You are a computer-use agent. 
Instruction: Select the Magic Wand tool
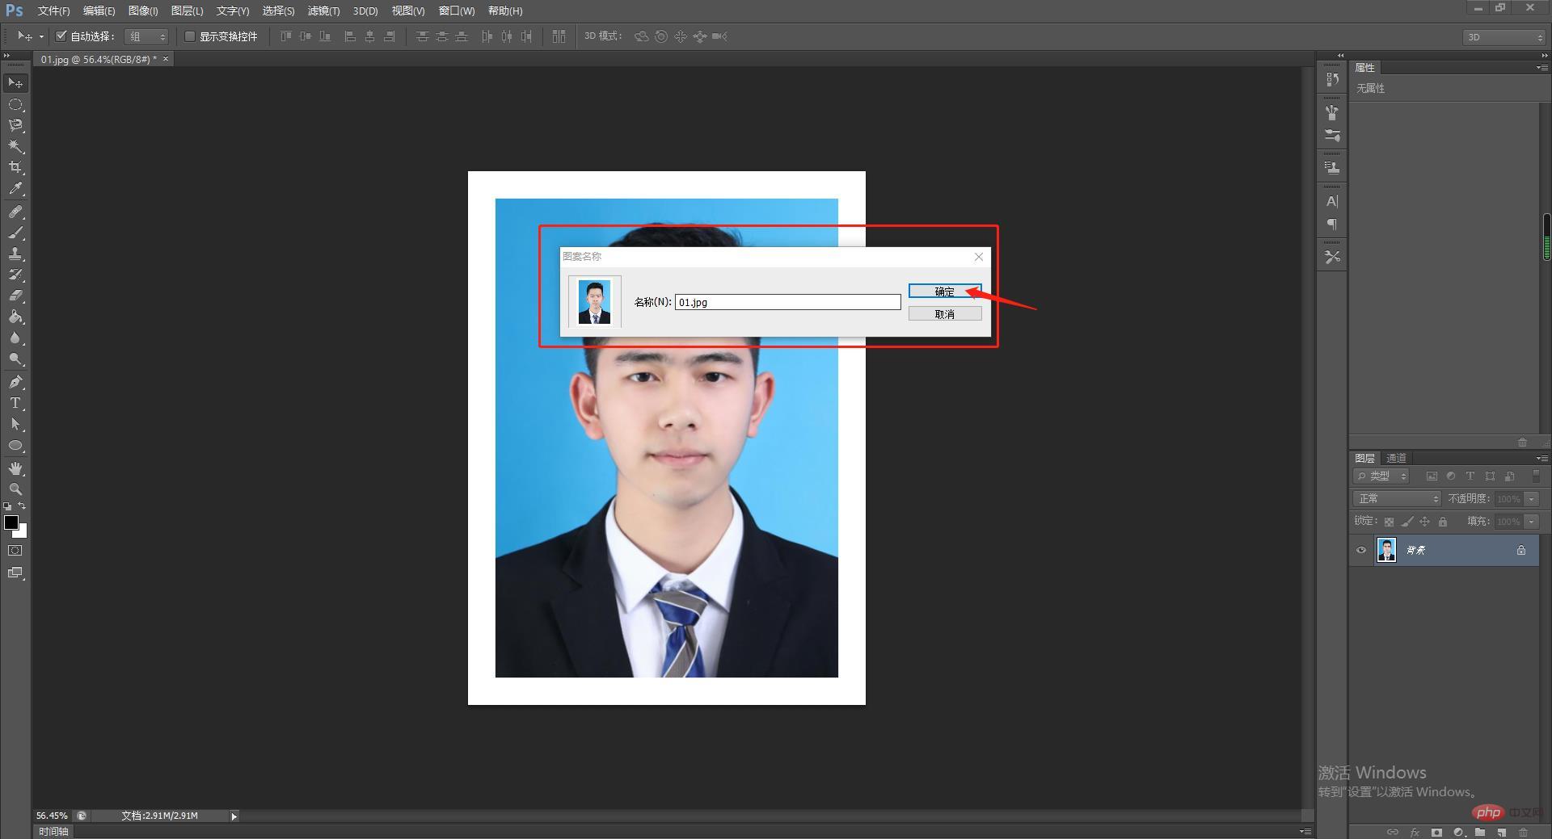pyautogui.click(x=15, y=146)
